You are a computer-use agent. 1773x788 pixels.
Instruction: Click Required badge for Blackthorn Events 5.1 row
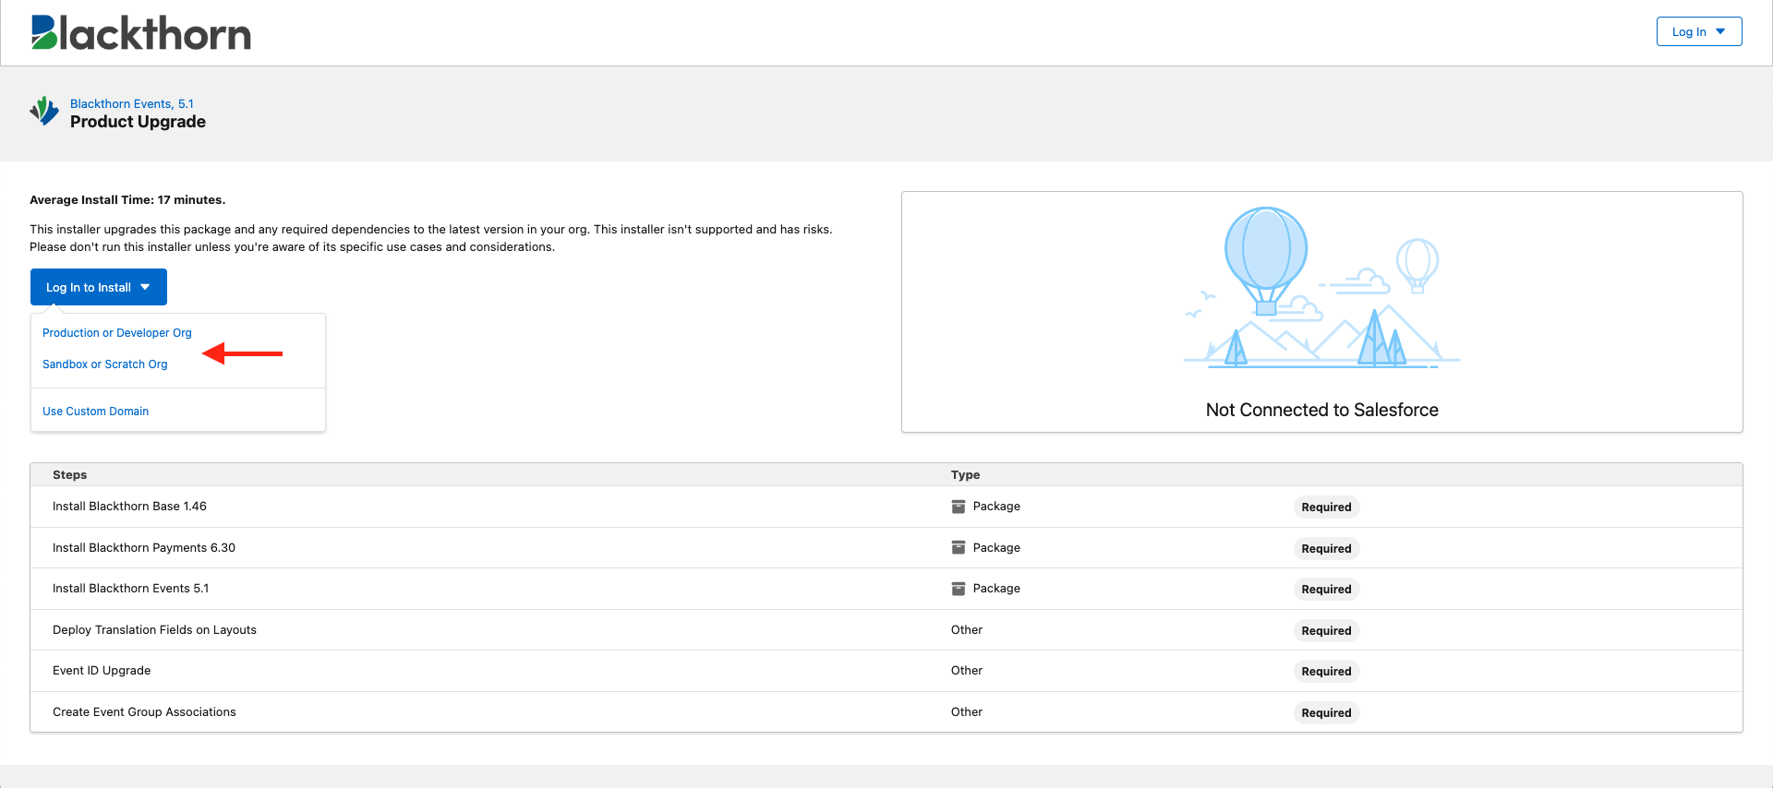tap(1326, 590)
